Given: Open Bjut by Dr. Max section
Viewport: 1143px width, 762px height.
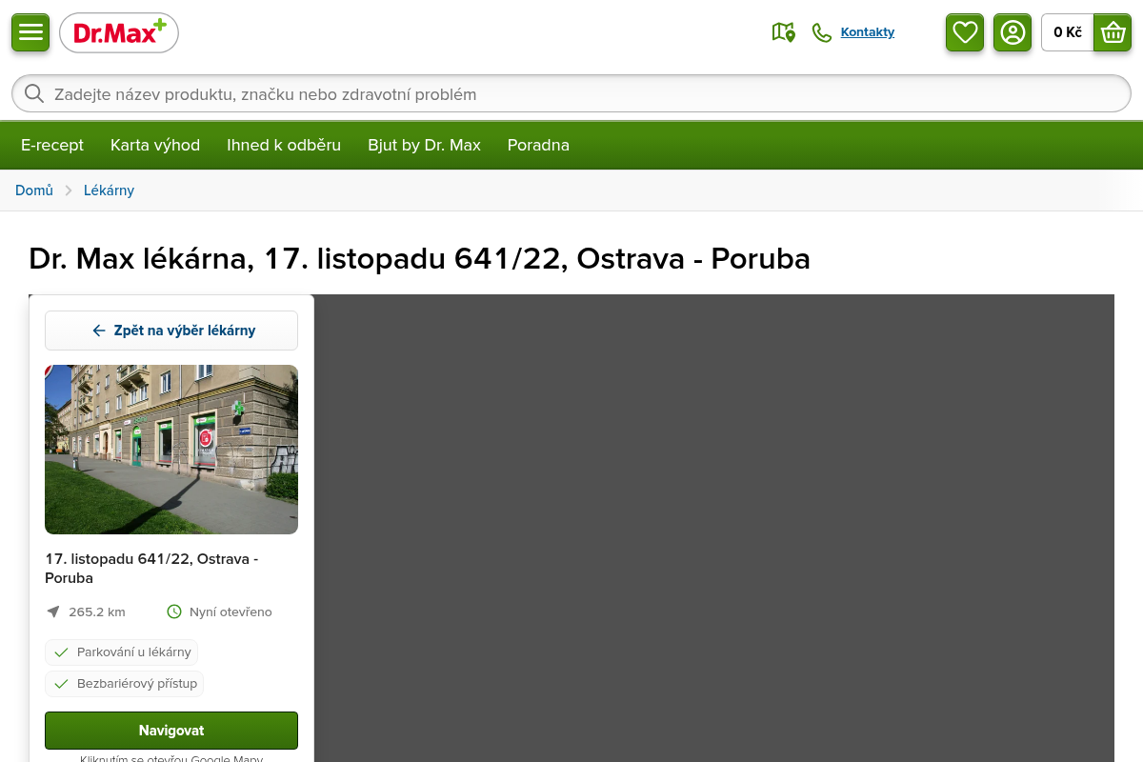Looking at the screenshot, I should [x=425, y=146].
